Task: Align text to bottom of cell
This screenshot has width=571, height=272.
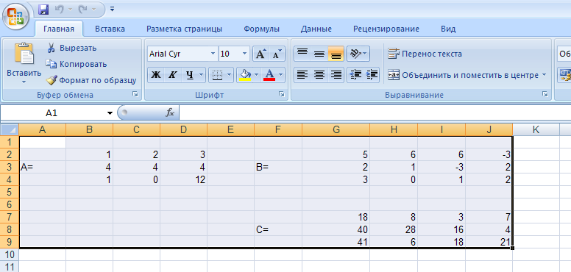Action: click(x=336, y=54)
